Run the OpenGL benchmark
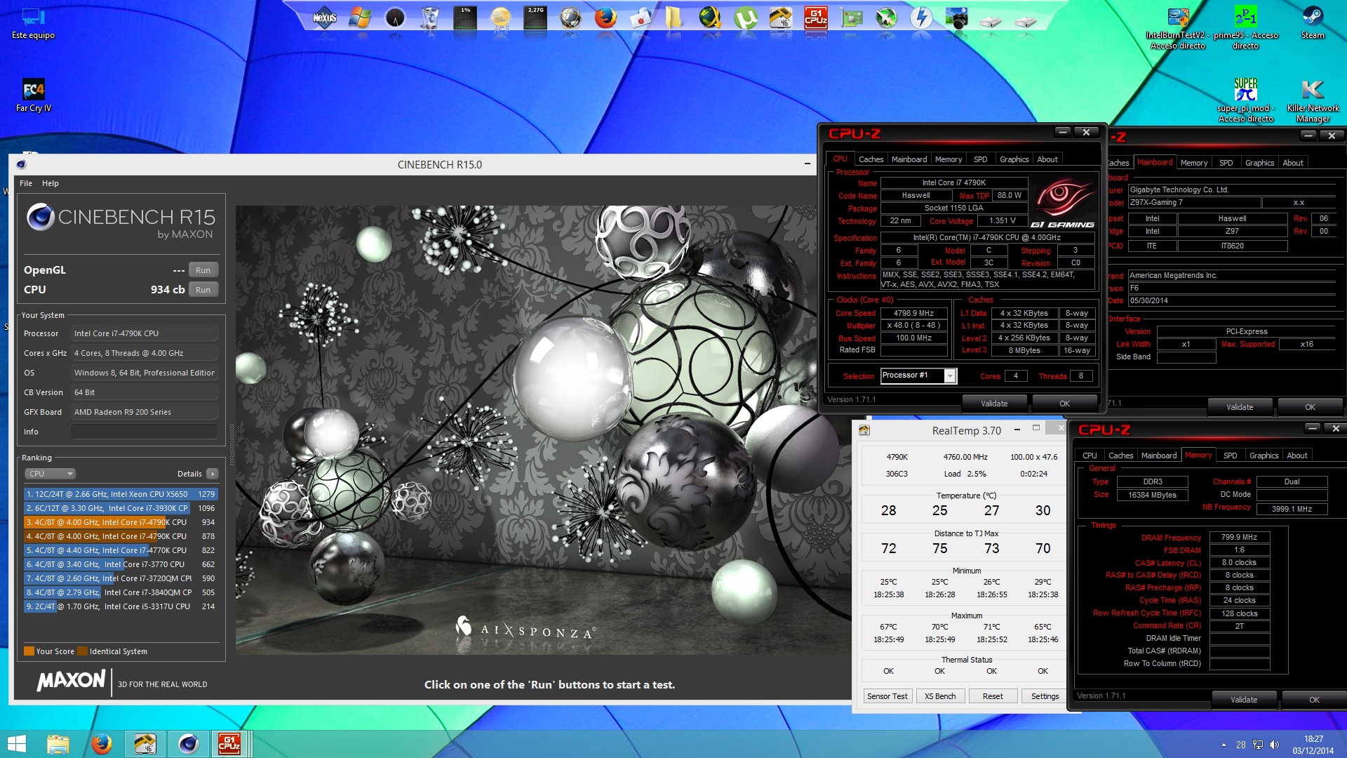This screenshot has width=1347, height=758. pos(203,270)
